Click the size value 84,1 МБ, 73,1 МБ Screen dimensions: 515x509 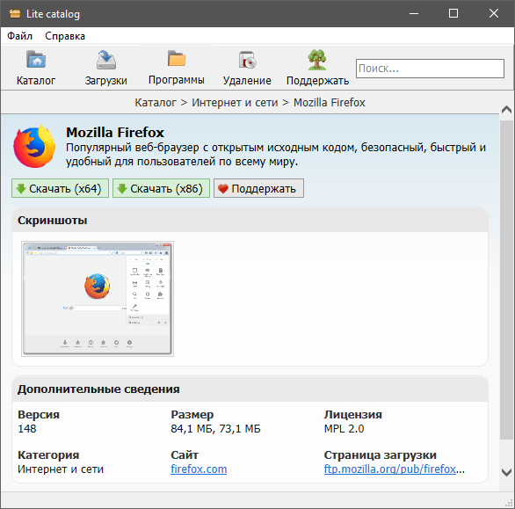215,428
